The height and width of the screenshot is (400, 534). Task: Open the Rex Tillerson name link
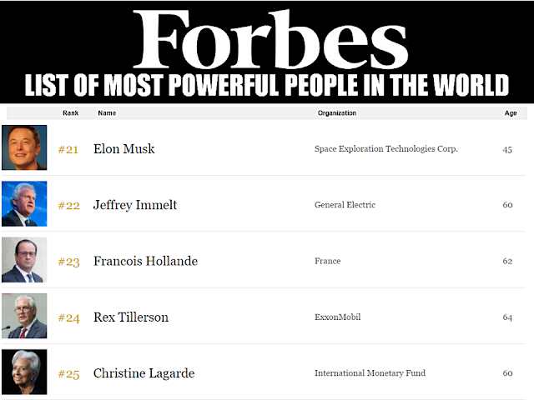coord(131,317)
